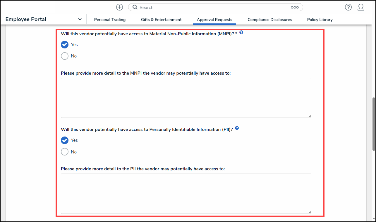The height and width of the screenshot is (222, 376).
Task: Open the Help question mark icon
Action: click(x=348, y=7)
